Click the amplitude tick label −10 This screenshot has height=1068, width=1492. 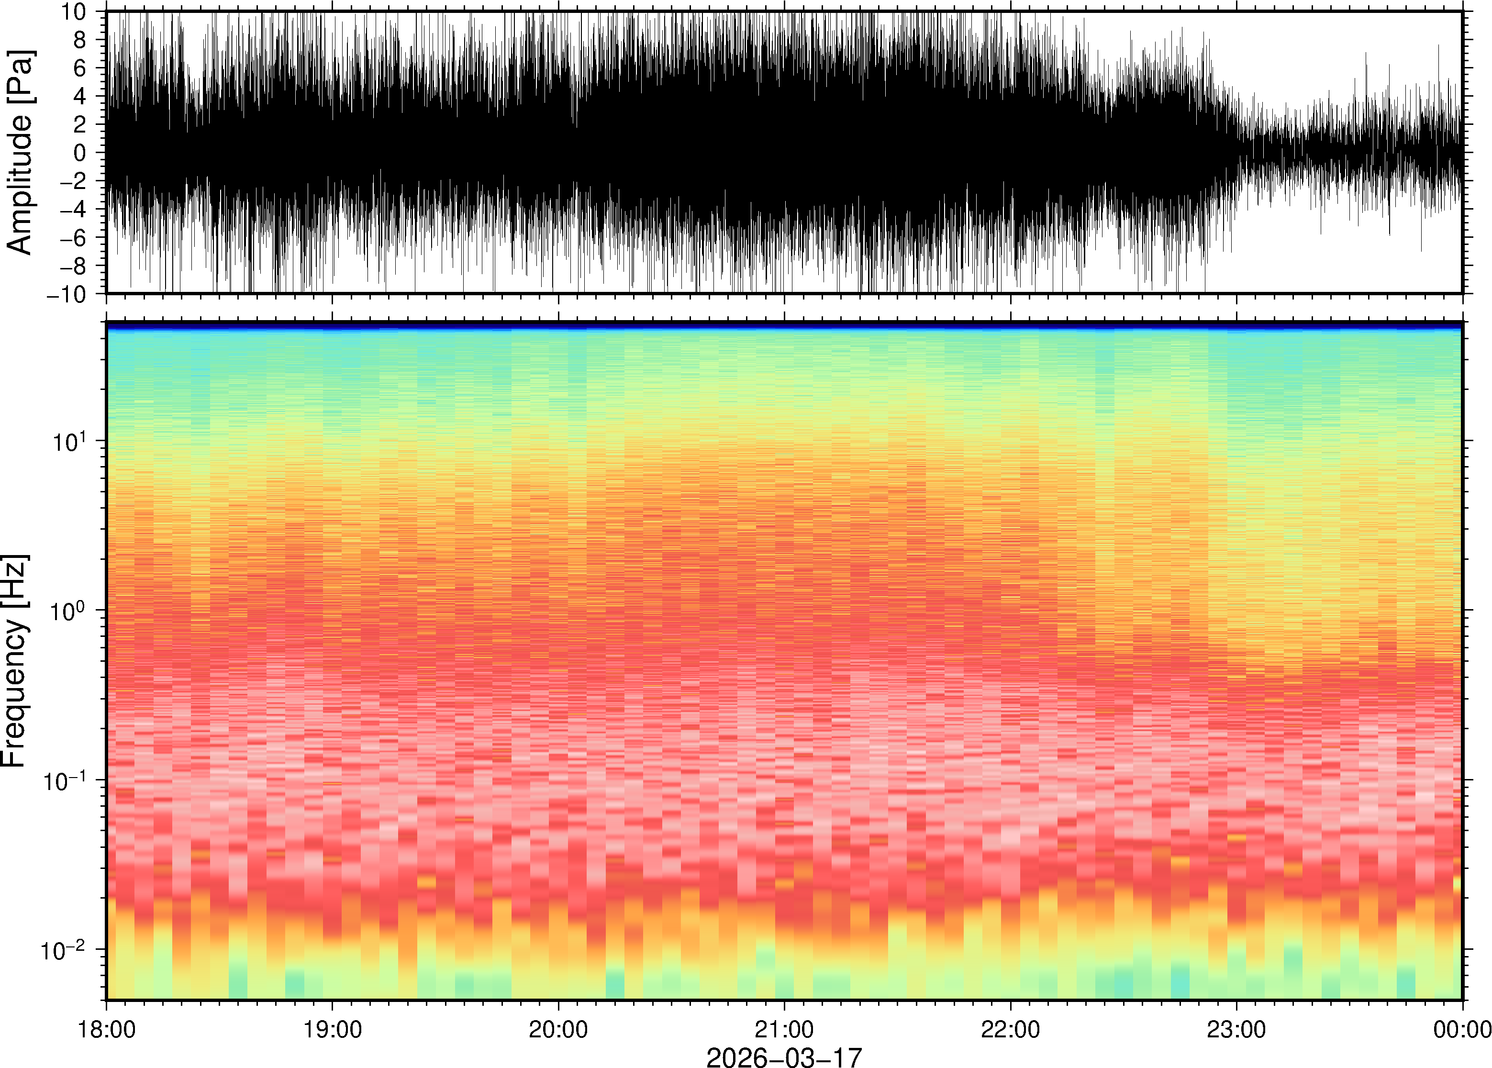[x=67, y=294]
